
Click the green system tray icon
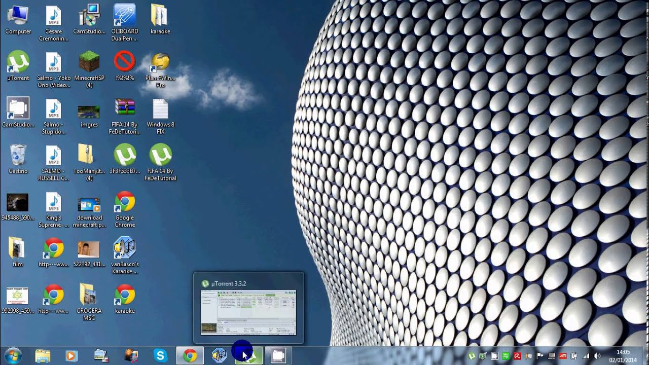point(506,356)
